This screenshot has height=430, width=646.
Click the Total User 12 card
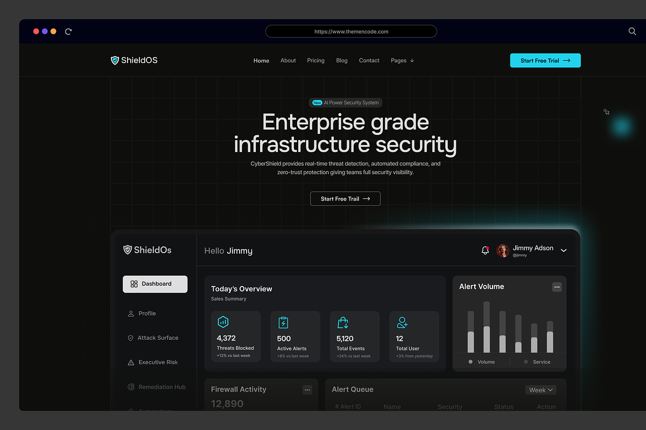click(414, 336)
